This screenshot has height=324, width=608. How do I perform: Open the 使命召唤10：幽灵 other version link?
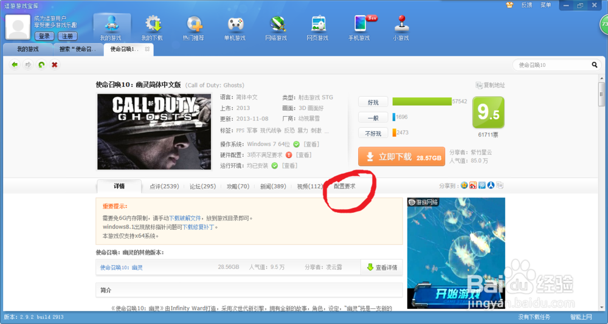(x=122, y=267)
